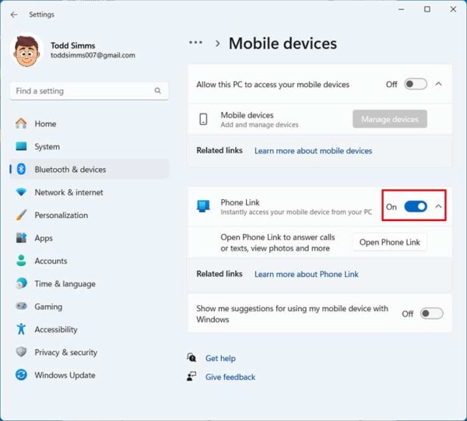
Task: Select Windows Update label
Action: click(65, 375)
